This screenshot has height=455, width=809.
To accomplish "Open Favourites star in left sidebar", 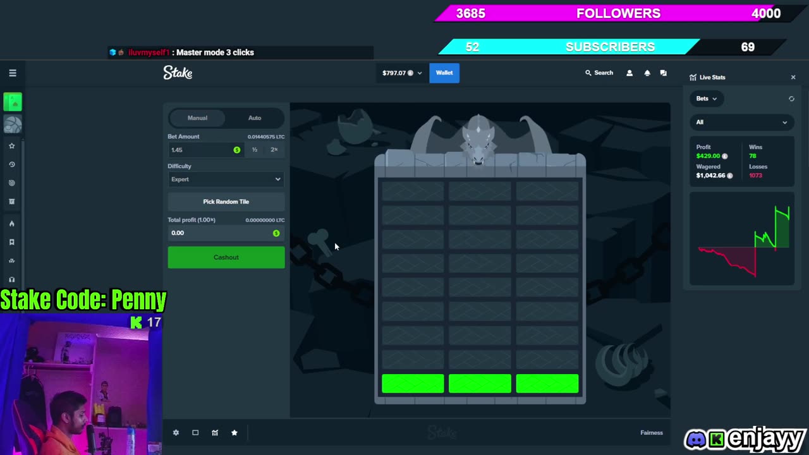I will click(x=11, y=146).
